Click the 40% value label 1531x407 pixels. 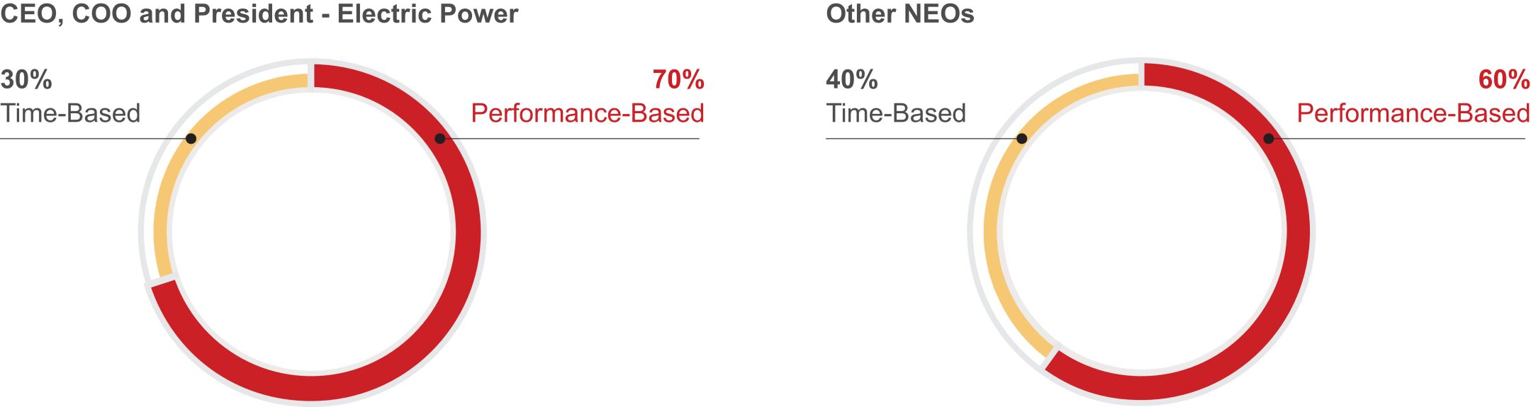click(x=852, y=80)
